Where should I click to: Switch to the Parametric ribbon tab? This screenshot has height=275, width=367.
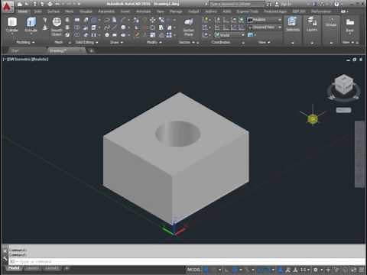click(106, 11)
